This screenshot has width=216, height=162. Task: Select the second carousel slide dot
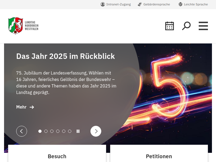click(46, 131)
